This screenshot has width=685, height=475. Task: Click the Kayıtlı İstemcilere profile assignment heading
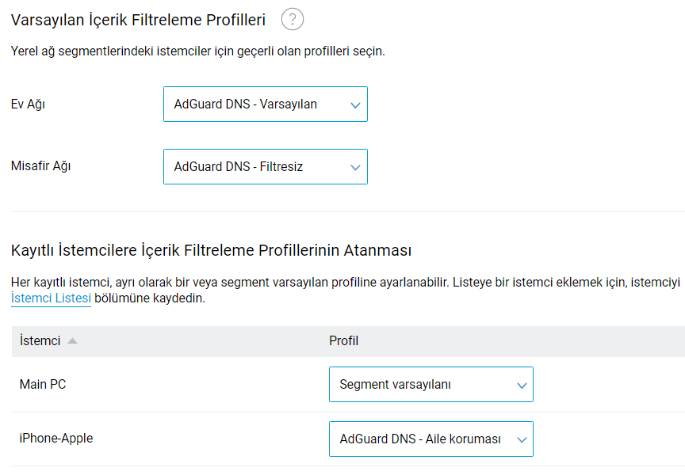point(211,251)
